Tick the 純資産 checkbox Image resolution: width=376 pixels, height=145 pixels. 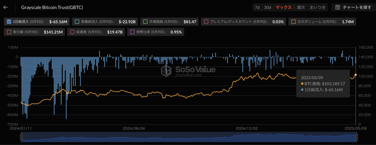point(72,32)
